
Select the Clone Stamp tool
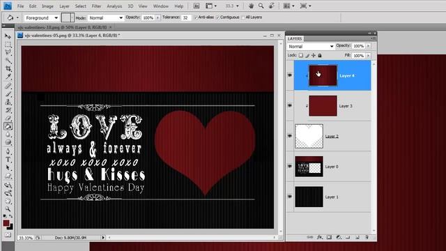8,102
